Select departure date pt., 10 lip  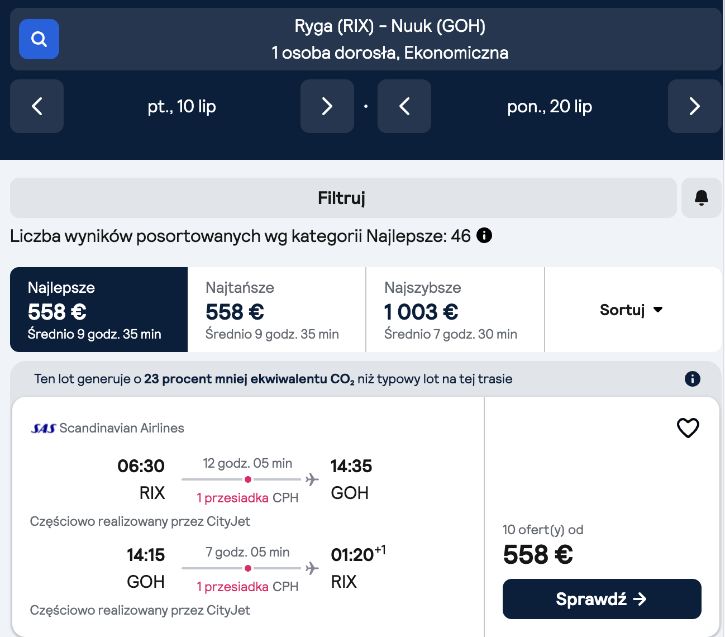point(182,106)
